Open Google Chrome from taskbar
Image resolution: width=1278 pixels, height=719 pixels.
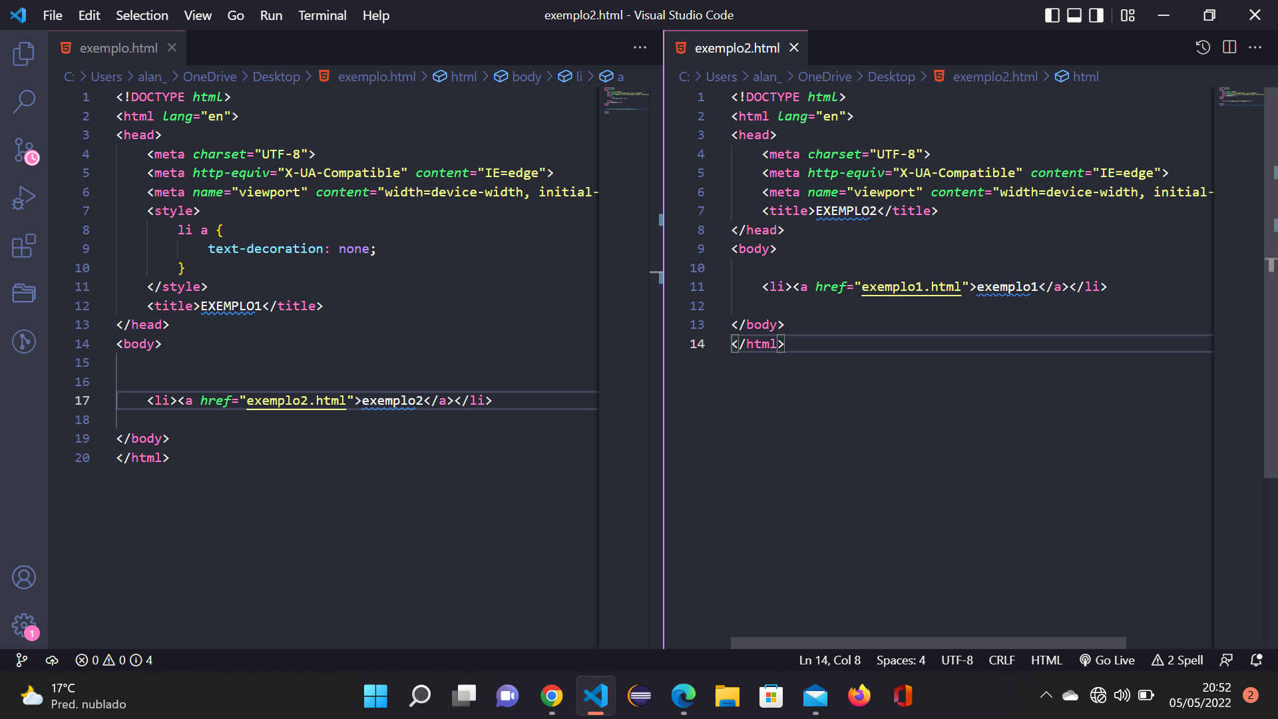click(x=551, y=696)
